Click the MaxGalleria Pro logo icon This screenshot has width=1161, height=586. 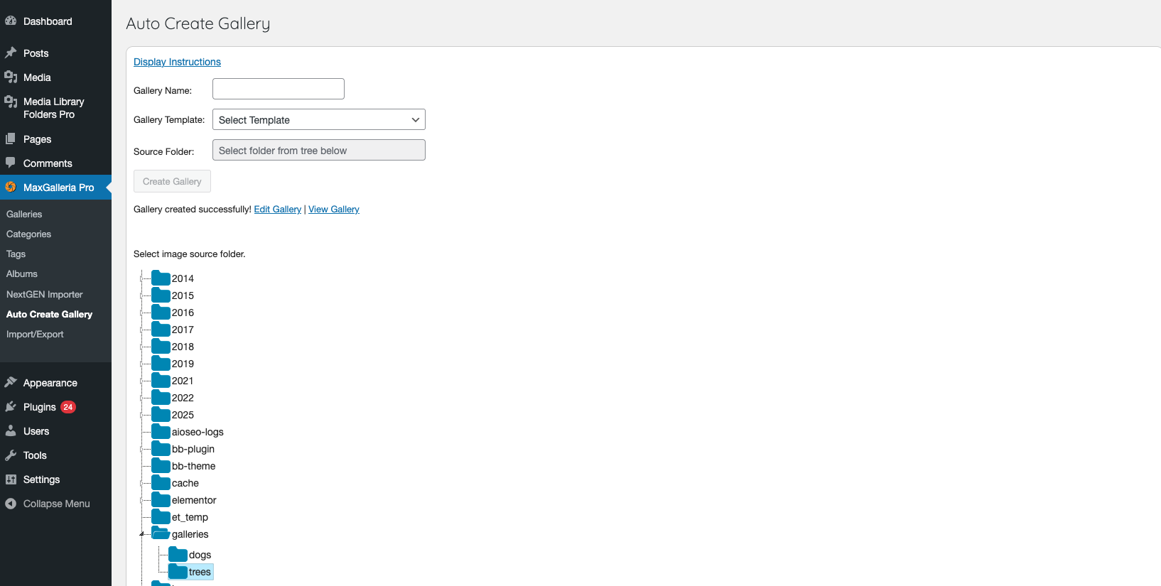11,188
